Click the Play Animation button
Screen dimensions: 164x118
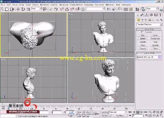(x=138, y=112)
